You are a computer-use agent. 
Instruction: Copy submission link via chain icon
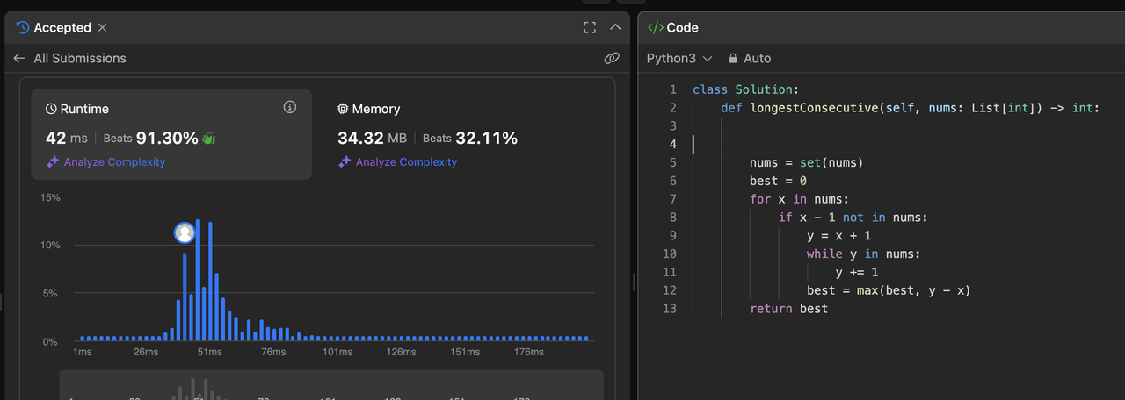click(612, 58)
